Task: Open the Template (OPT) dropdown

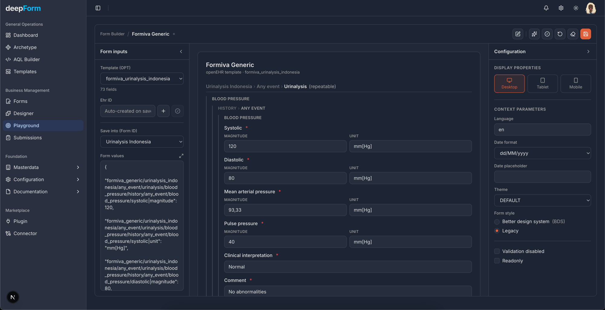Action: (142, 79)
